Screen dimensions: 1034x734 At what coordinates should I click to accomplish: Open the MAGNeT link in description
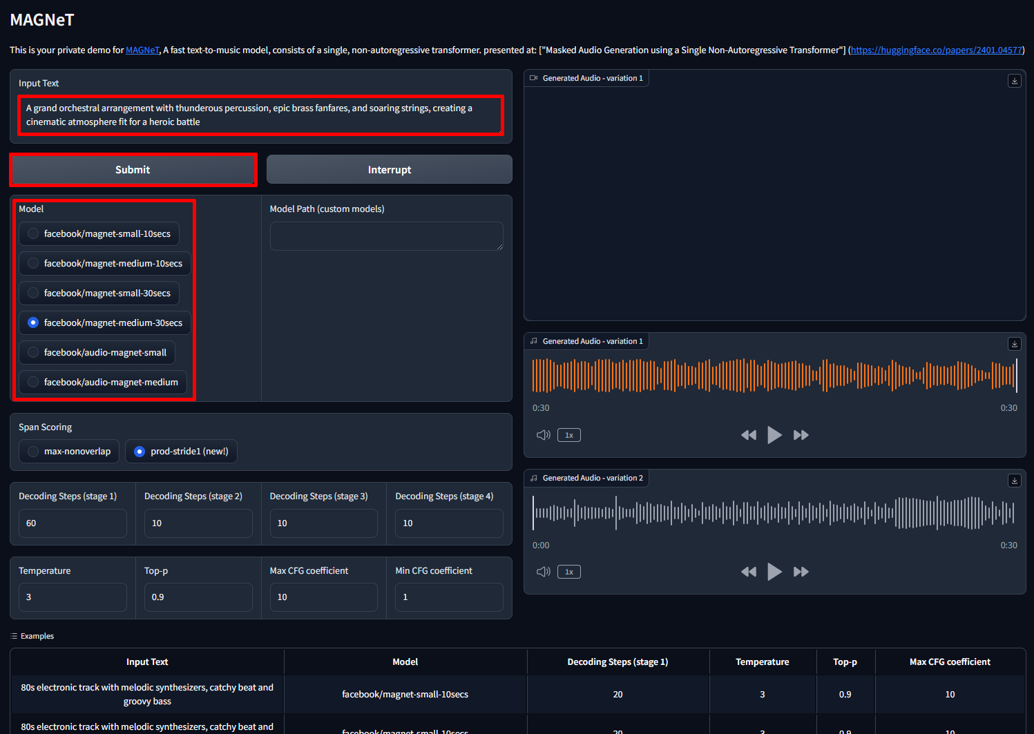coord(142,50)
